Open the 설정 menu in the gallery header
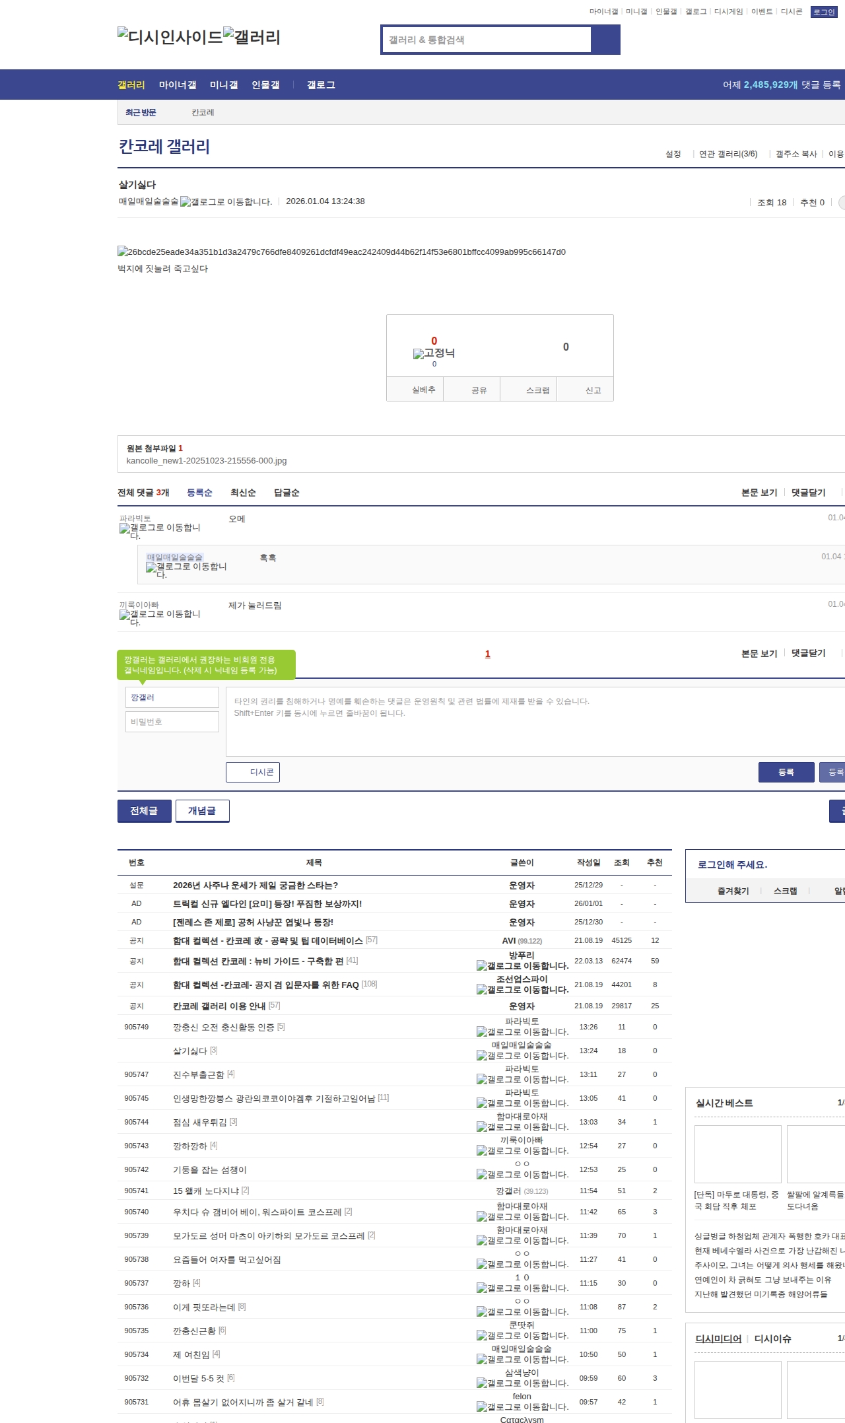The image size is (845, 1423). tap(673, 154)
